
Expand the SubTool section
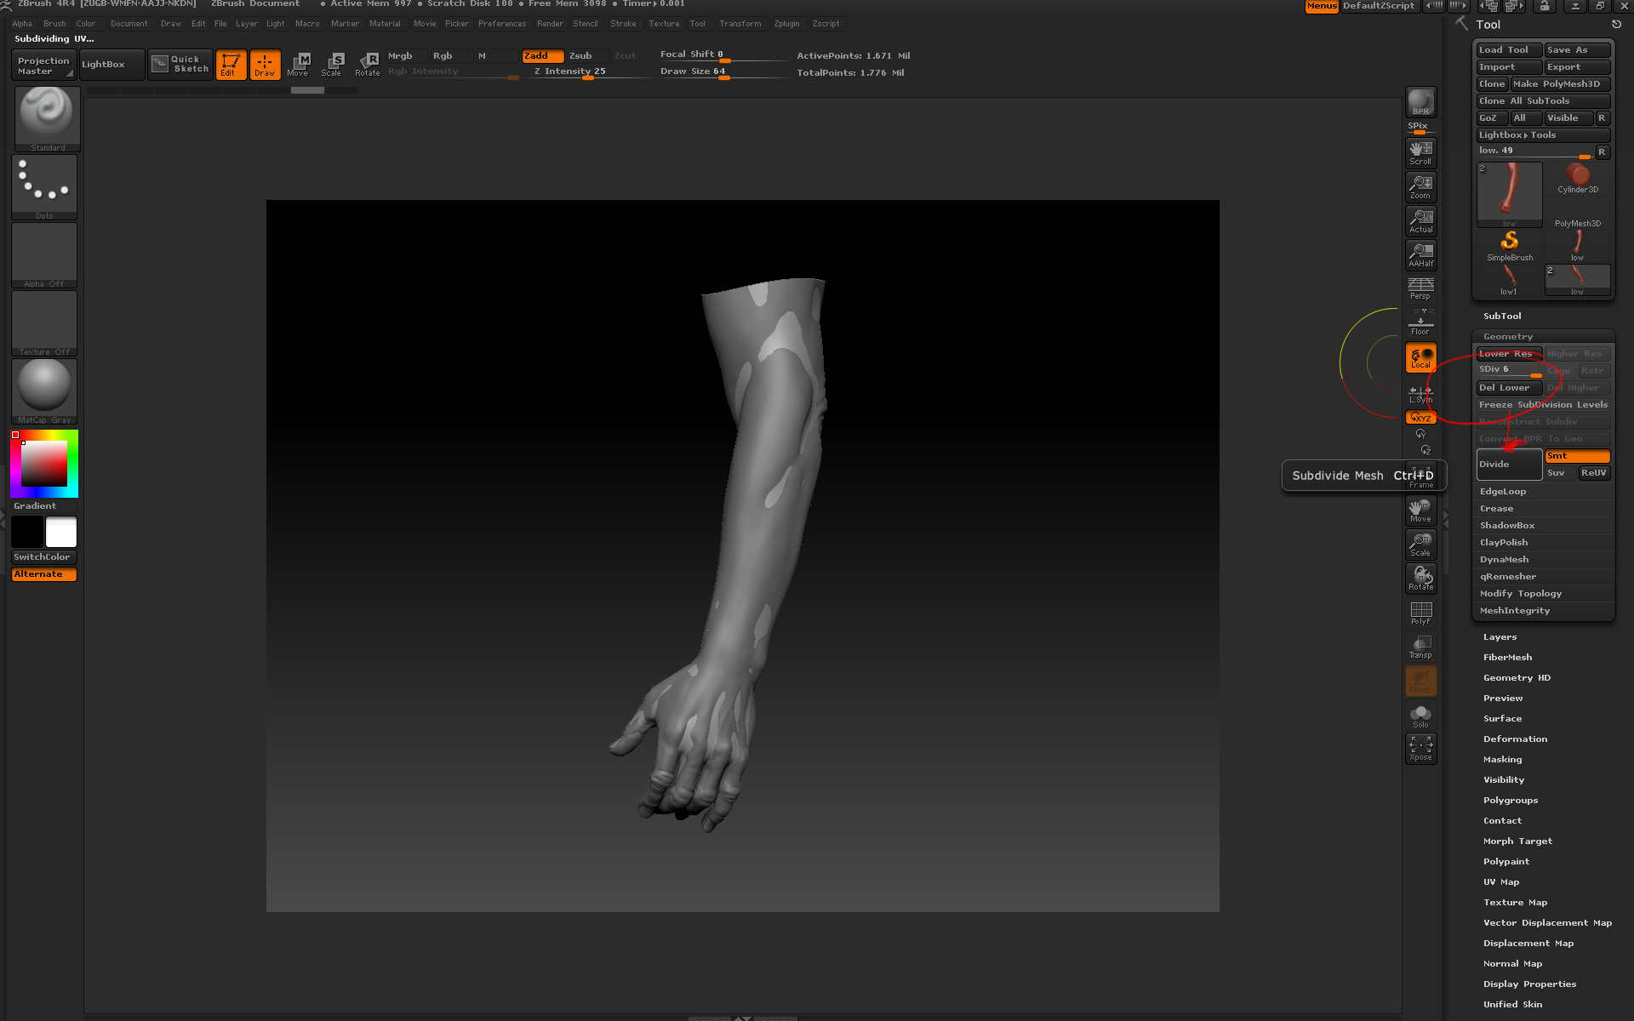1502,317
